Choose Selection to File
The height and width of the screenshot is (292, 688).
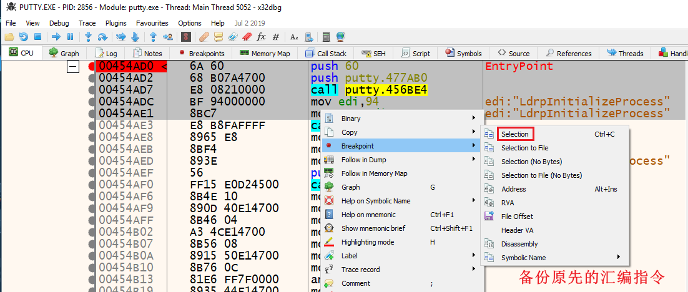tap(554, 148)
